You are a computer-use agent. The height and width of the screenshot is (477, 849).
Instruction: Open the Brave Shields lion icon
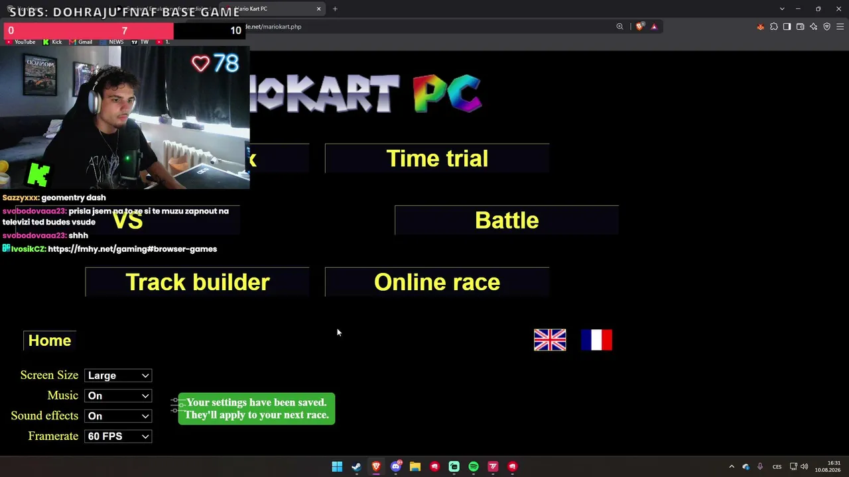pos(639,26)
